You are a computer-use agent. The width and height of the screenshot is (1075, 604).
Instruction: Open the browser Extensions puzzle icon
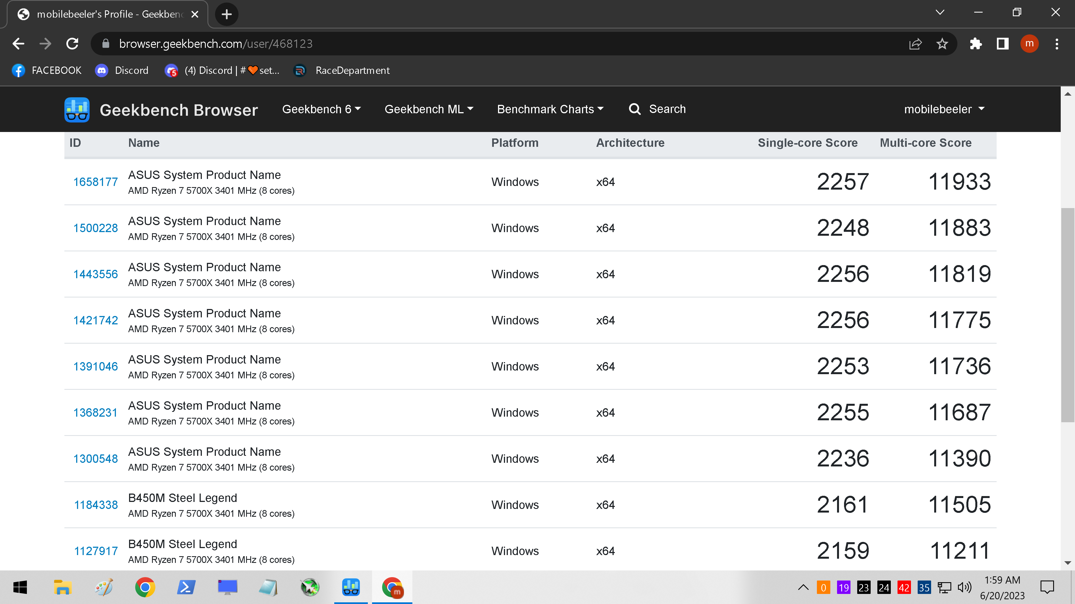976,43
